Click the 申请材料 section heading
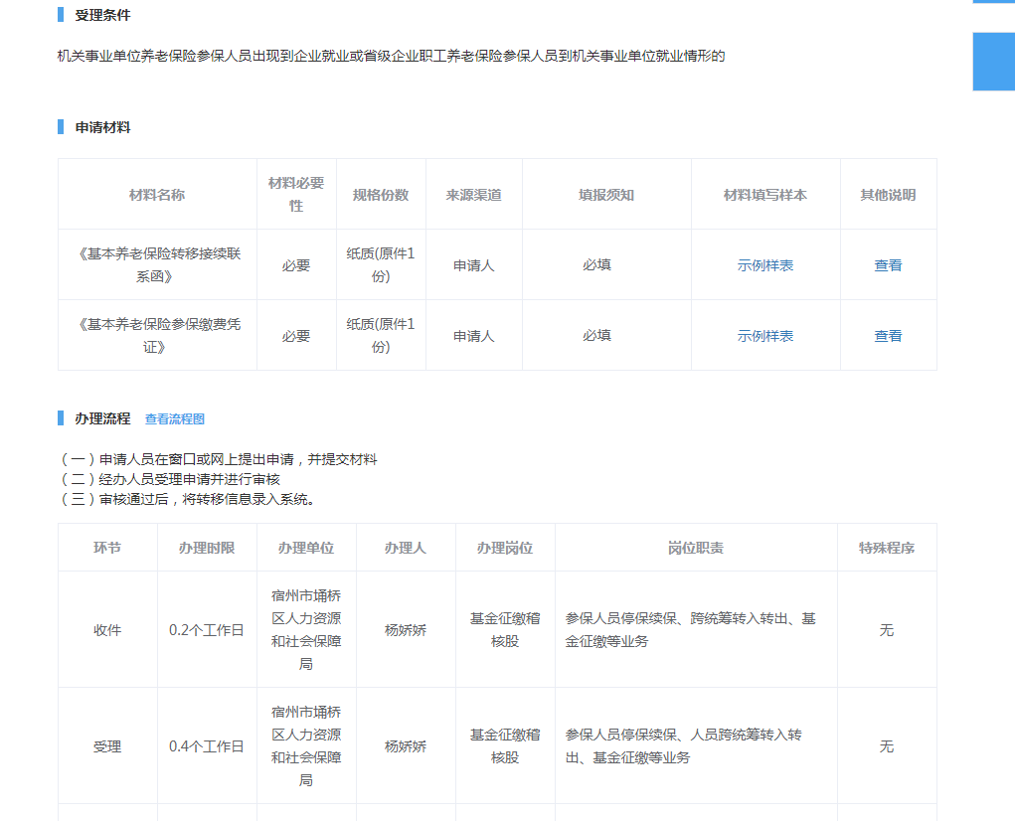This screenshot has height=821, width=1015. click(x=102, y=127)
